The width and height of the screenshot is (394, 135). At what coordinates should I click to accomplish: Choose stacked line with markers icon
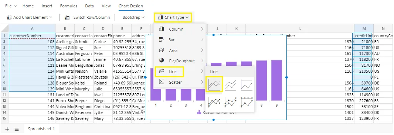[230, 103]
